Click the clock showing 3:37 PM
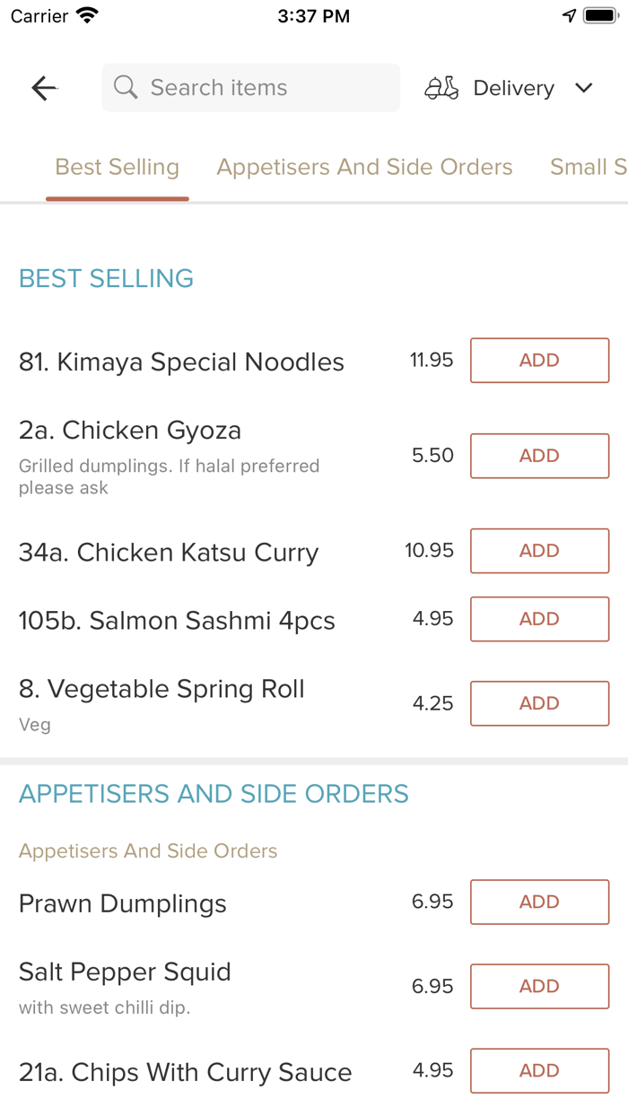The image size is (628, 1116). (x=314, y=15)
